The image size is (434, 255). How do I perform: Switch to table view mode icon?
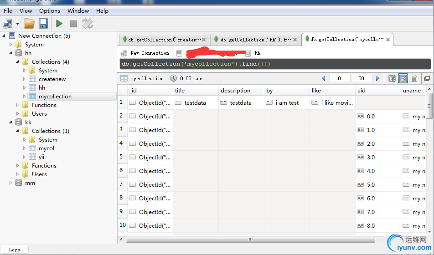pos(403,78)
